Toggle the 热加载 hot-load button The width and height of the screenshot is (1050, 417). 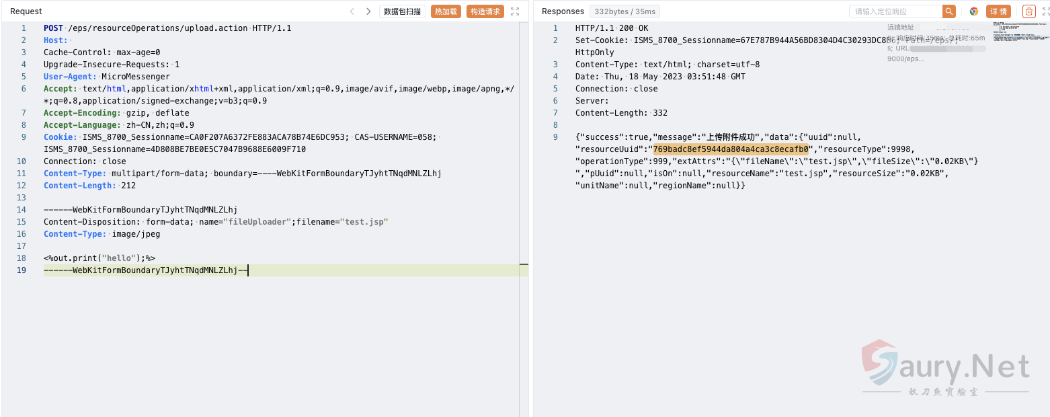pos(446,11)
